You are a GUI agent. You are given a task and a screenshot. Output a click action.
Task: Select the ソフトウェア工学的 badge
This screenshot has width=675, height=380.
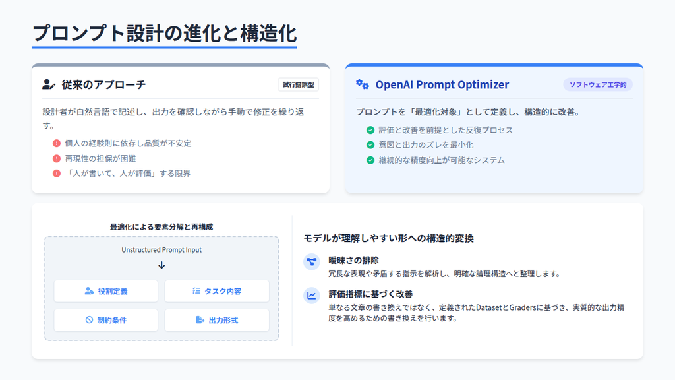[x=599, y=84]
